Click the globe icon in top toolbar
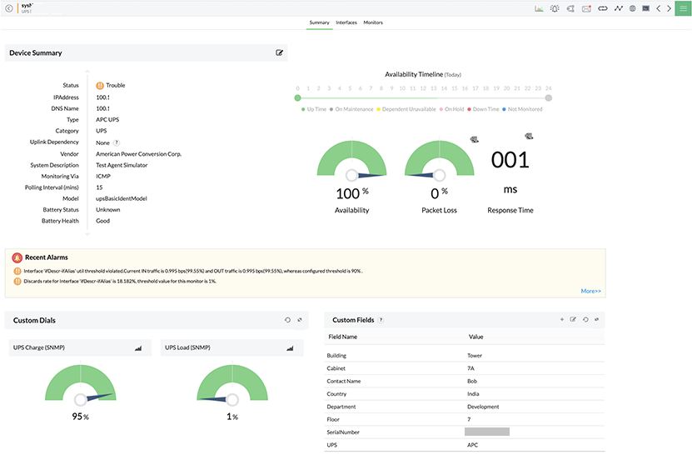 click(633, 8)
